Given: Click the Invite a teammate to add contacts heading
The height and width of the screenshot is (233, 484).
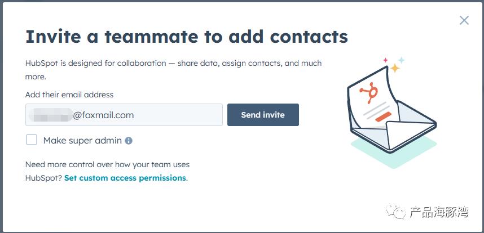Looking at the screenshot, I should tap(187, 37).
